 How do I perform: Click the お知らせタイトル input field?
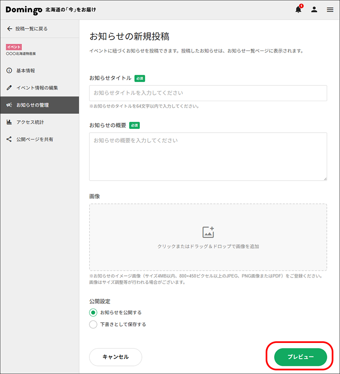(x=208, y=93)
